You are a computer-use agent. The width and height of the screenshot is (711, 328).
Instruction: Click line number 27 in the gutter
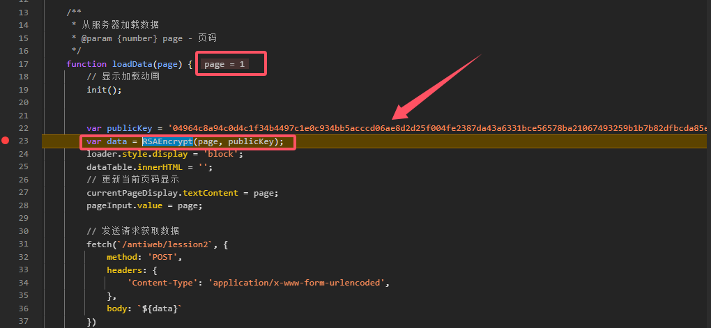[x=23, y=193]
